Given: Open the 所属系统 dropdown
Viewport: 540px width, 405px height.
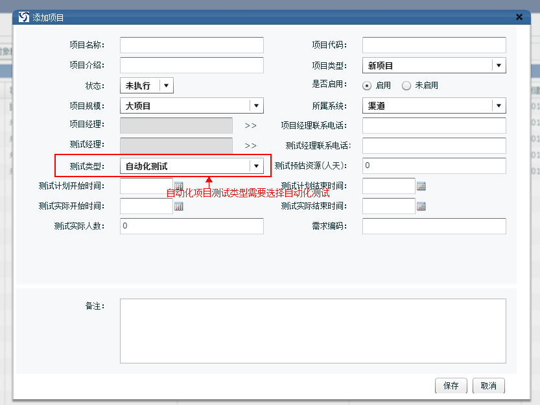Looking at the screenshot, I should (499, 106).
